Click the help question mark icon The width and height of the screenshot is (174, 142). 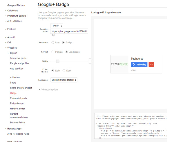point(53,35)
